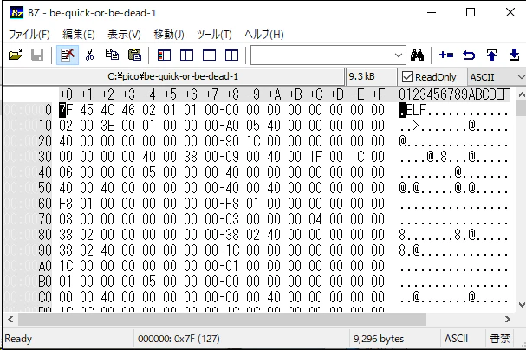Click the binoculars Find icon
526x350 pixels.
[x=417, y=55]
